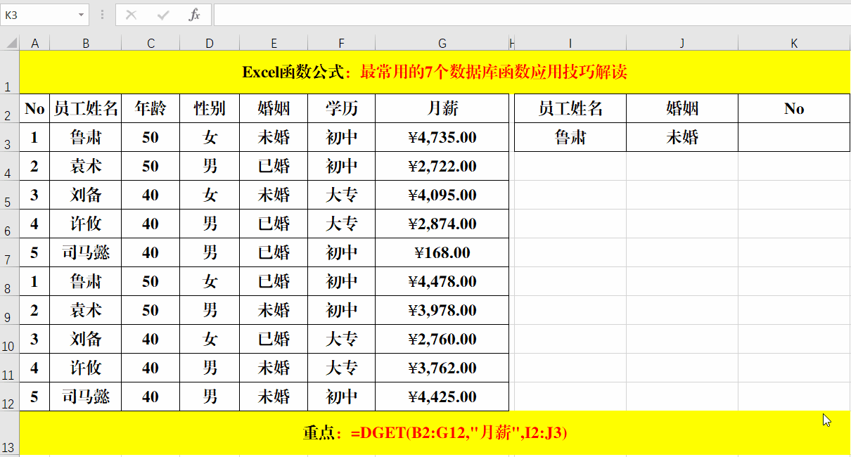Select the empty No result cell K3
851x457 pixels.
click(793, 137)
